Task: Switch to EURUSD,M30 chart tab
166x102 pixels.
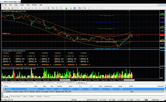Action: coord(7,83)
